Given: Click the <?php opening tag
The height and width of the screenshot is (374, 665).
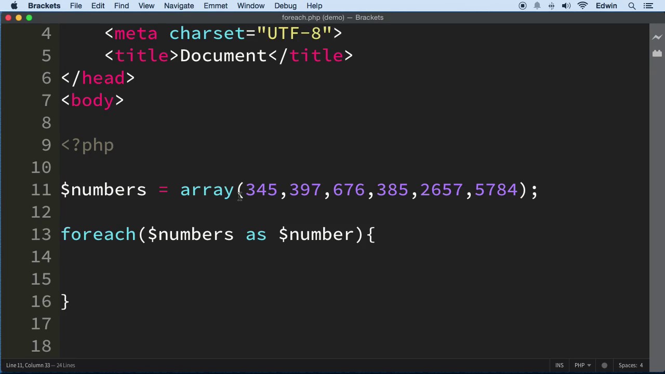Looking at the screenshot, I should coord(87,145).
